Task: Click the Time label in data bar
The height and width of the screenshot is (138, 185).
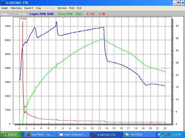Action: click(4, 14)
